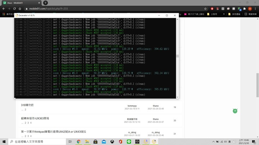Open Task View on the taskbar
This screenshot has height=145, width=259.
point(70,141)
